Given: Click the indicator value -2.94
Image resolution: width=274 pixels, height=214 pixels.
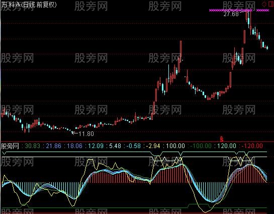Looking at the screenshot, I should [153, 146].
